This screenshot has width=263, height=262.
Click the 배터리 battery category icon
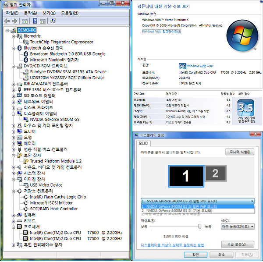point(19,143)
